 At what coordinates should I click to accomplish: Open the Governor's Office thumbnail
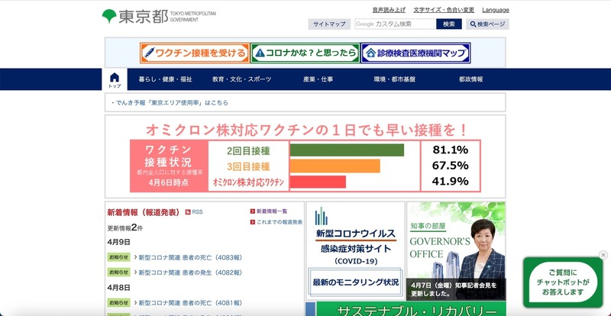[456, 250]
